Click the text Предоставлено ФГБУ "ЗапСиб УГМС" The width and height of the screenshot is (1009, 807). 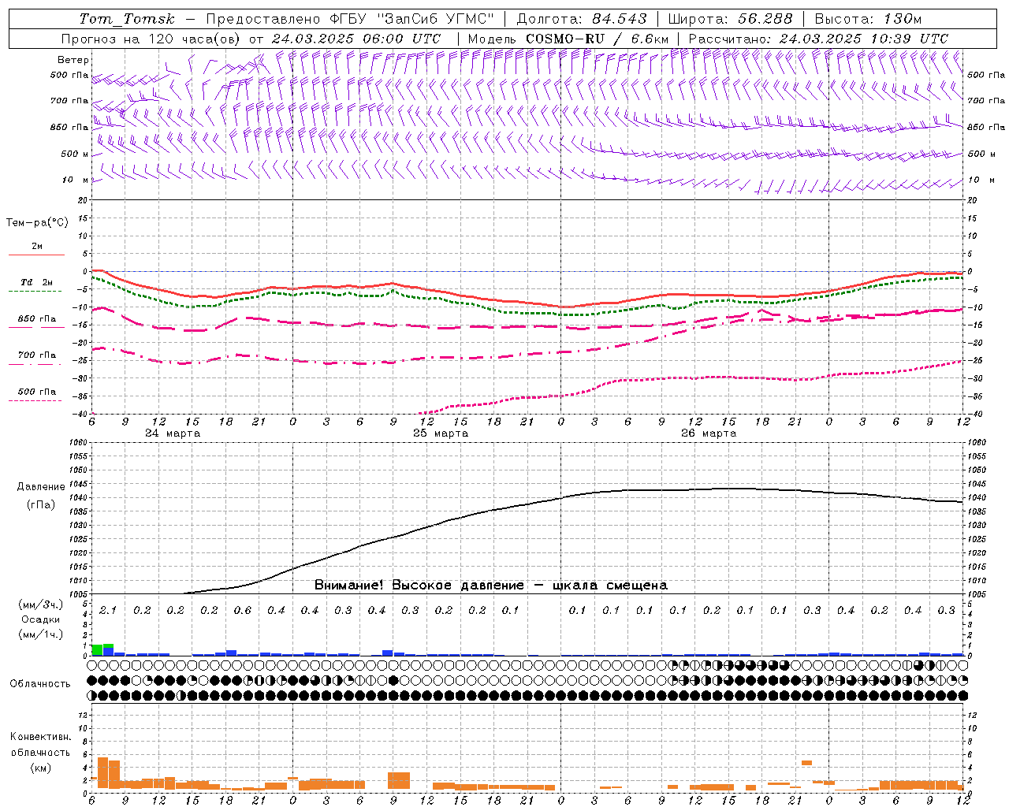[350, 19]
